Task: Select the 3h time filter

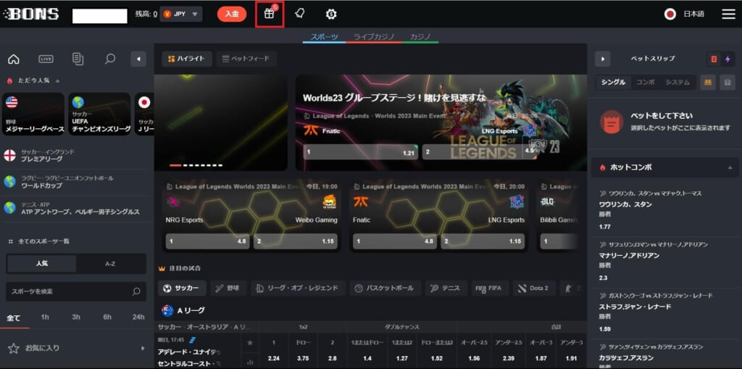Action: 76,317
